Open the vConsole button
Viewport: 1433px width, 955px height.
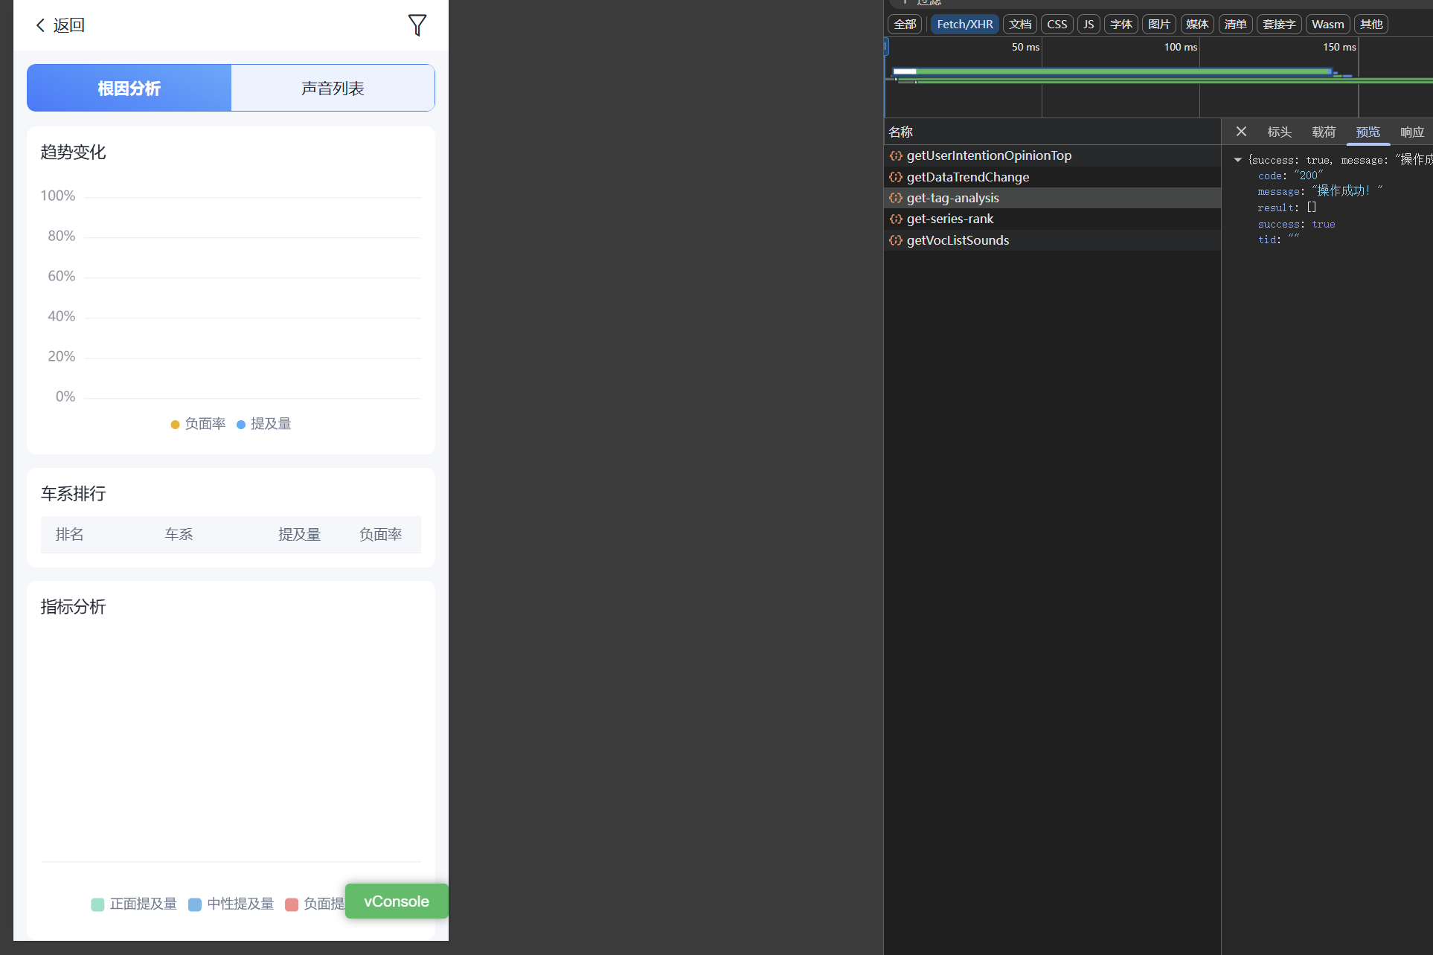pos(396,901)
